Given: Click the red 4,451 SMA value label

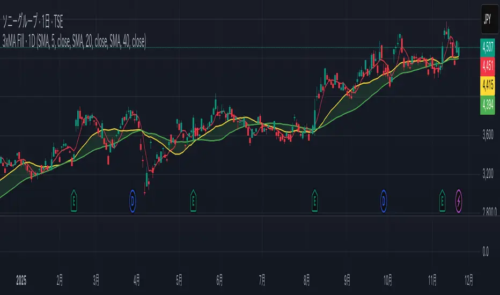Looking at the screenshot, I should [488, 67].
